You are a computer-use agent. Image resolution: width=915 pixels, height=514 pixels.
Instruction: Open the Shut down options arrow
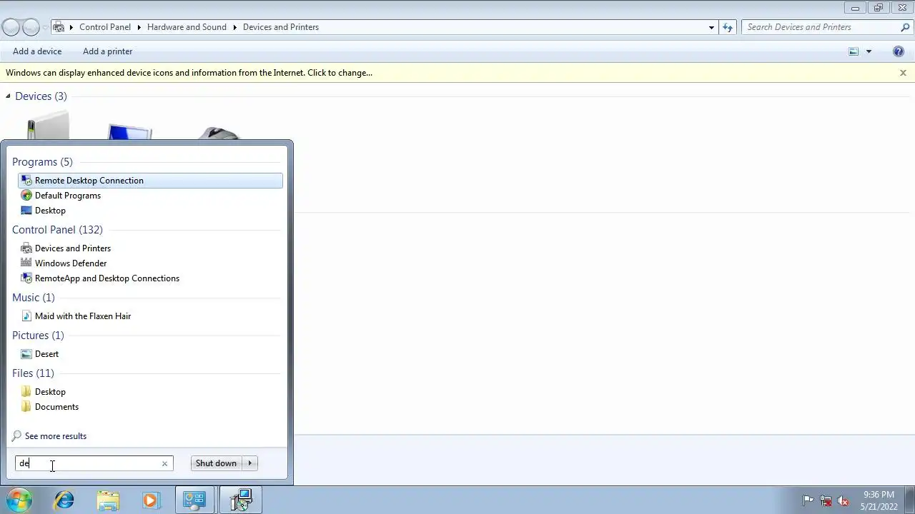(x=250, y=463)
